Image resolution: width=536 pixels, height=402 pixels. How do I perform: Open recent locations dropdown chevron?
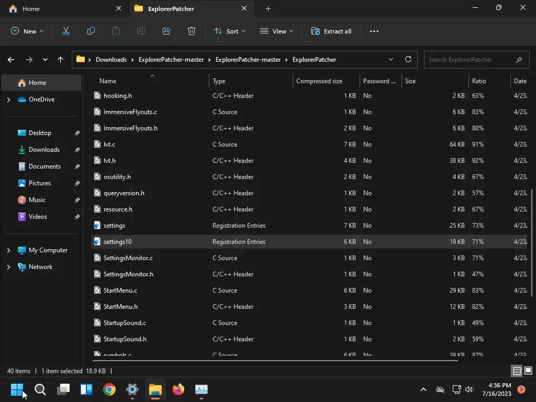coord(45,60)
